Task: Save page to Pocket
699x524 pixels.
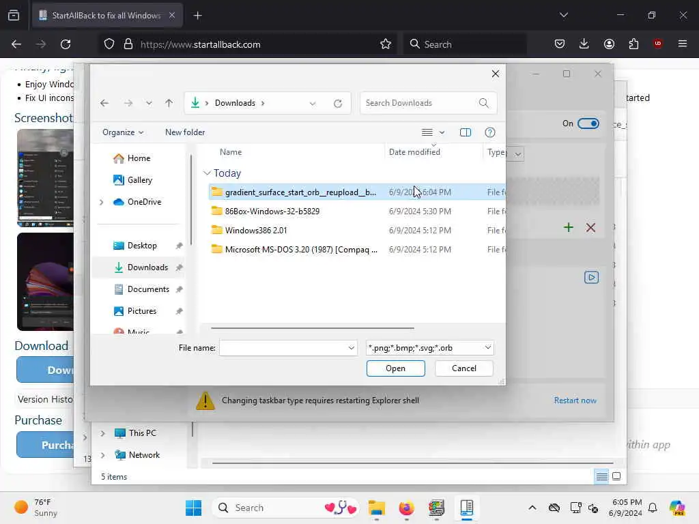Action: (560, 44)
